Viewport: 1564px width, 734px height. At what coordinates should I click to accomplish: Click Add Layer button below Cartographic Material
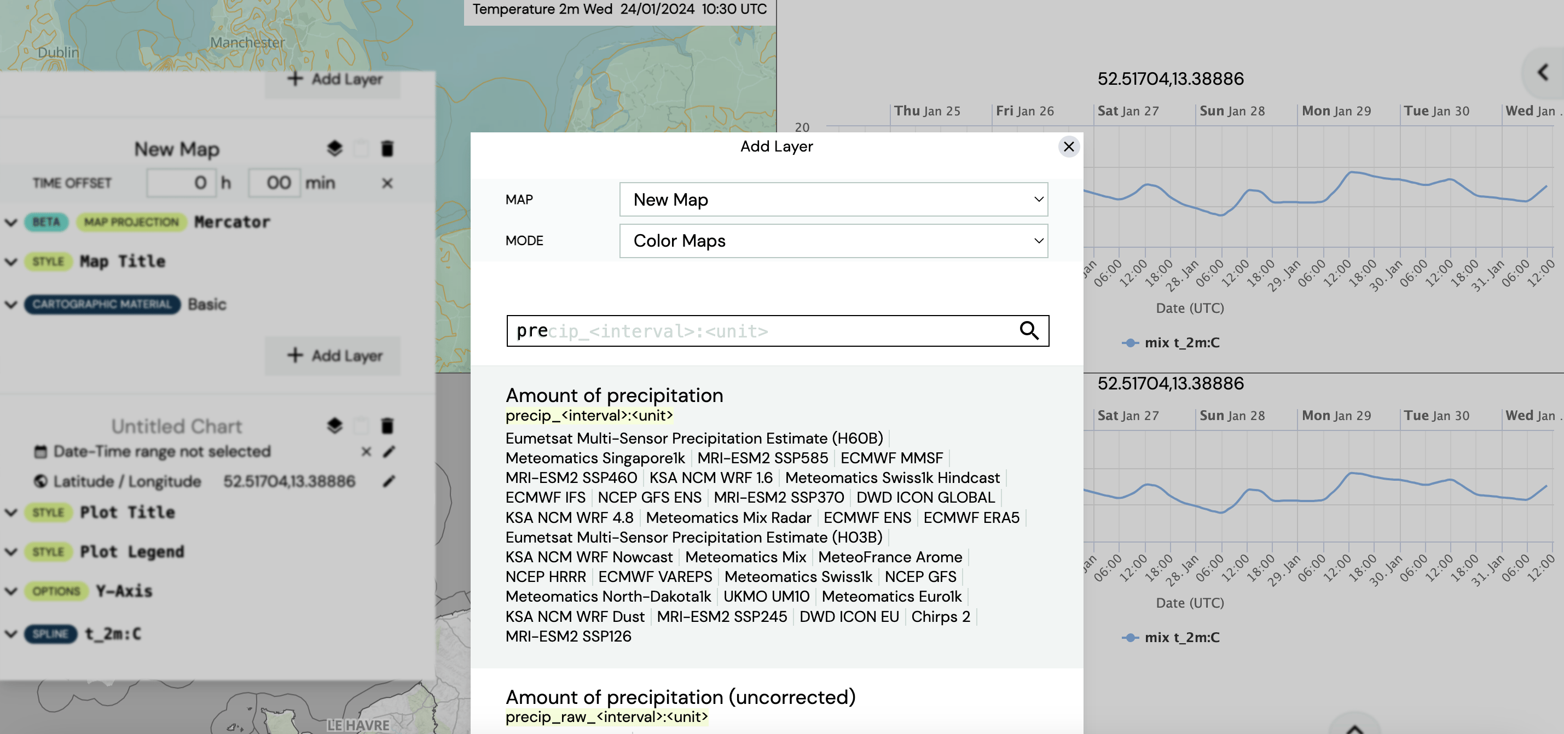[x=333, y=356]
